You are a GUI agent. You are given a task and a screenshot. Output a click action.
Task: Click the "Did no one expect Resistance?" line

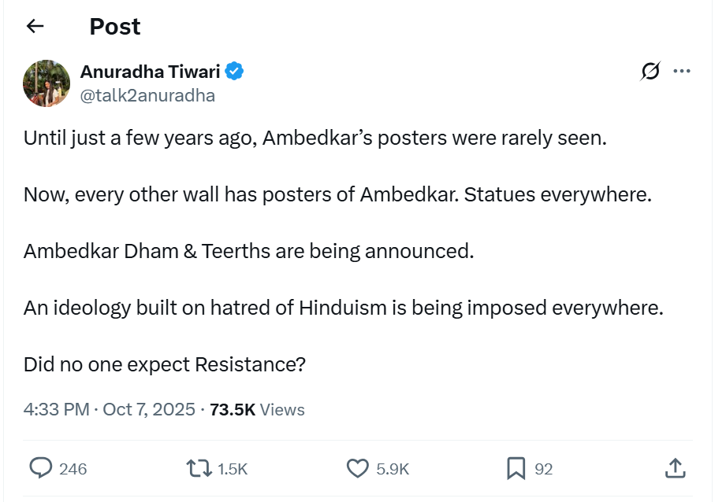pos(165,365)
